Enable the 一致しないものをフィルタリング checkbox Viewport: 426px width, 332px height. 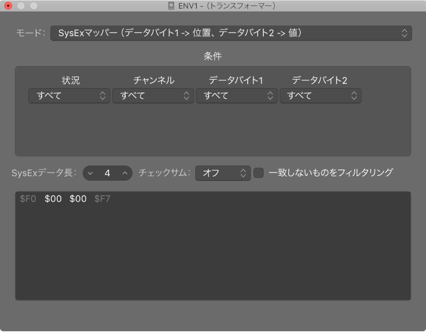[x=258, y=173]
